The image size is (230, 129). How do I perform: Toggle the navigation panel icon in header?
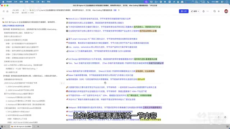pyautogui.click(x=4, y=11)
